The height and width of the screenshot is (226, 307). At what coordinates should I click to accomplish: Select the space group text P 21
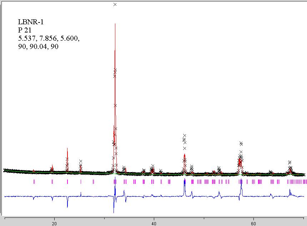point(25,30)
